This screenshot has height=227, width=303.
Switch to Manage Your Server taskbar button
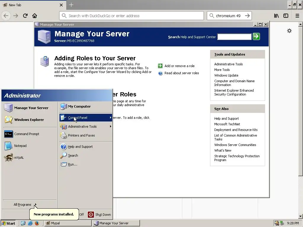[x=116, y=223]
